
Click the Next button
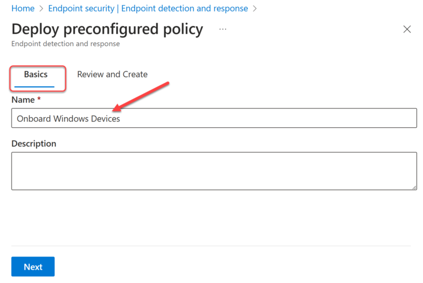(33, 266)
